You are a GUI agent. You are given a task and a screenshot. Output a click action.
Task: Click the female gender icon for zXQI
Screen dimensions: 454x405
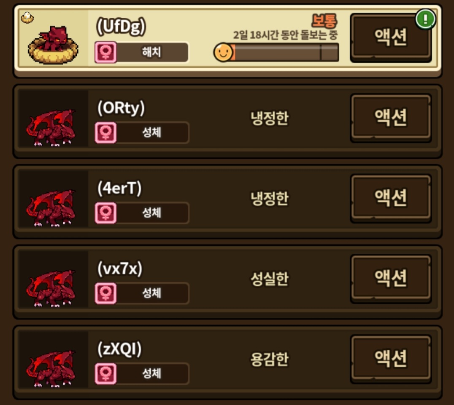pos(105,373)
